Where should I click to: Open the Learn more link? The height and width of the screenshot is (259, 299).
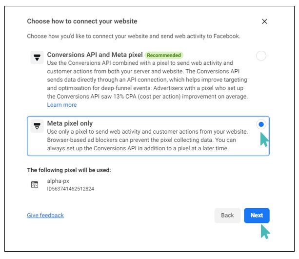click(62, 105)
